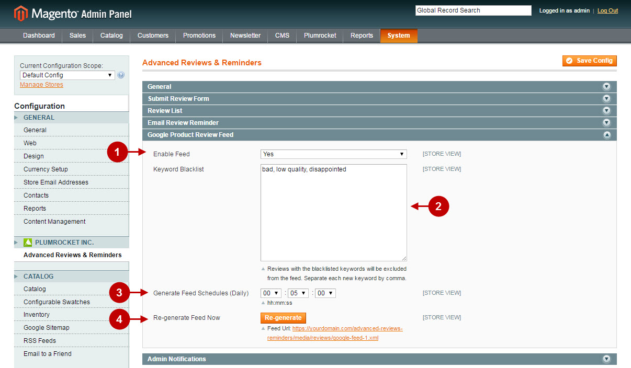
Task: Select Reports in configuration sidebar
Action: (x=35, y=209)
